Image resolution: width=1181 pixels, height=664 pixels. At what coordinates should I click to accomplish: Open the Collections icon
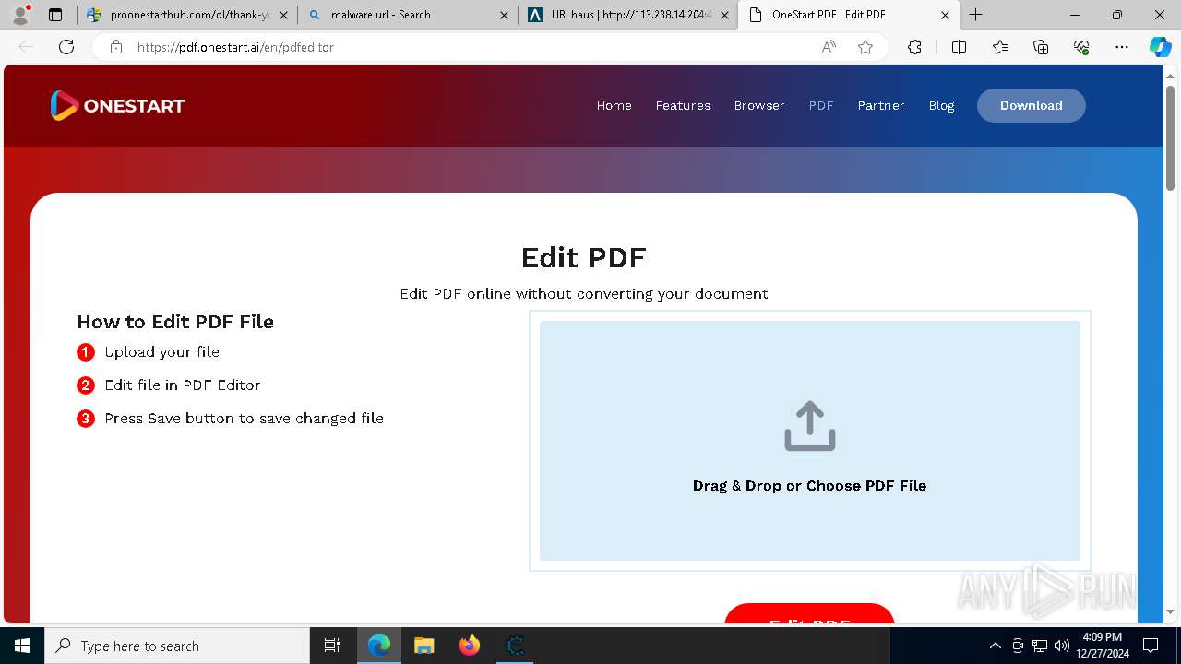[x=1041, y=47]
